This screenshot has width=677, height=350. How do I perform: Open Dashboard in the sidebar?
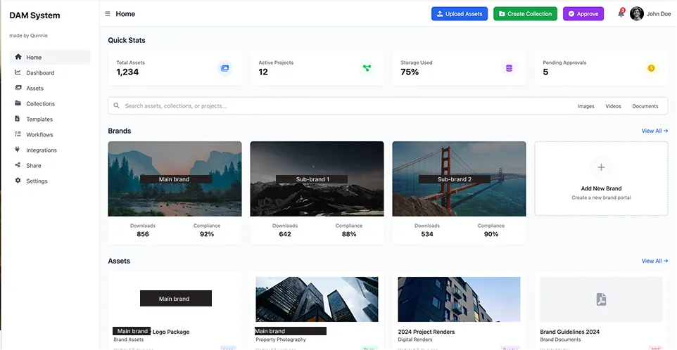tap(50, 73)
